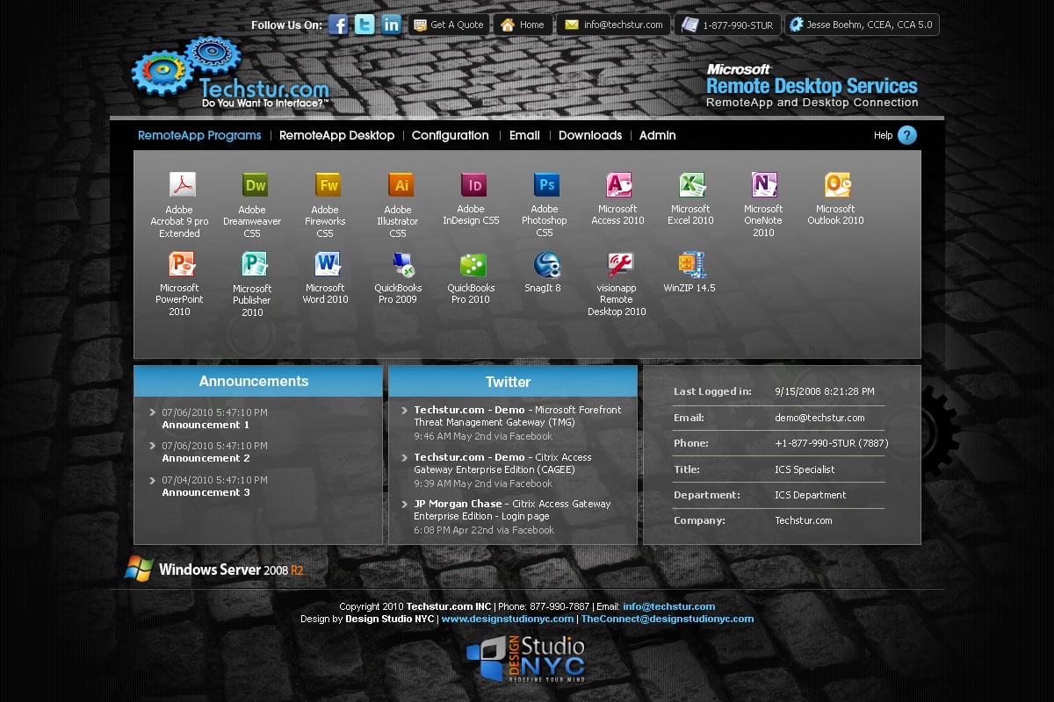The height and width of the screenshot is (702, 1054).
Task: Click TheConnect@designstudionyc.com email link
Action: [668, 619]
